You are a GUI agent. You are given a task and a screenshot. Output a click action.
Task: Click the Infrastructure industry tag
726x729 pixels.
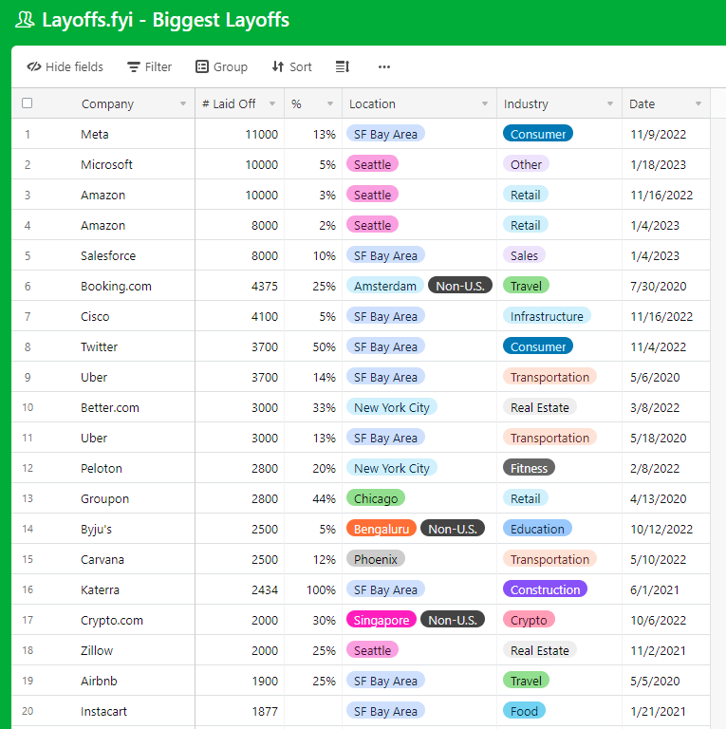[x=547, y=316]
